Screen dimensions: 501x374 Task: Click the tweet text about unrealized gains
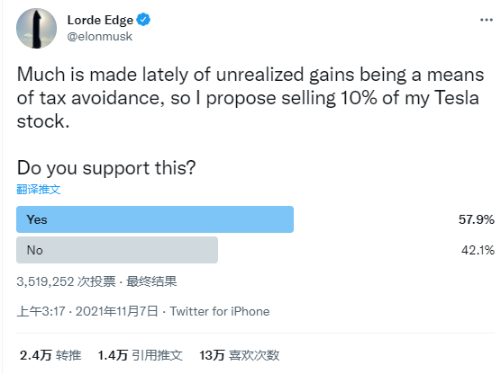click(x=250, y=98)
